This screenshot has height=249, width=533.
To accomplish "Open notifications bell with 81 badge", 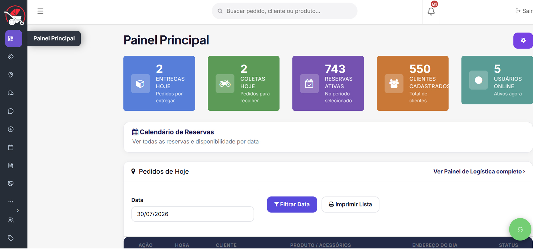I will click(431, 11).
